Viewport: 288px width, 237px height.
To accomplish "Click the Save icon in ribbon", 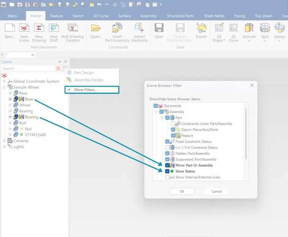I will pos(159,28).
